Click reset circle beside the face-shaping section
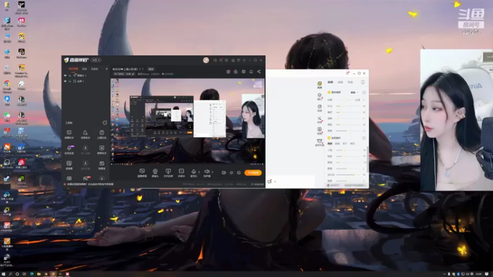 (364, 138)
